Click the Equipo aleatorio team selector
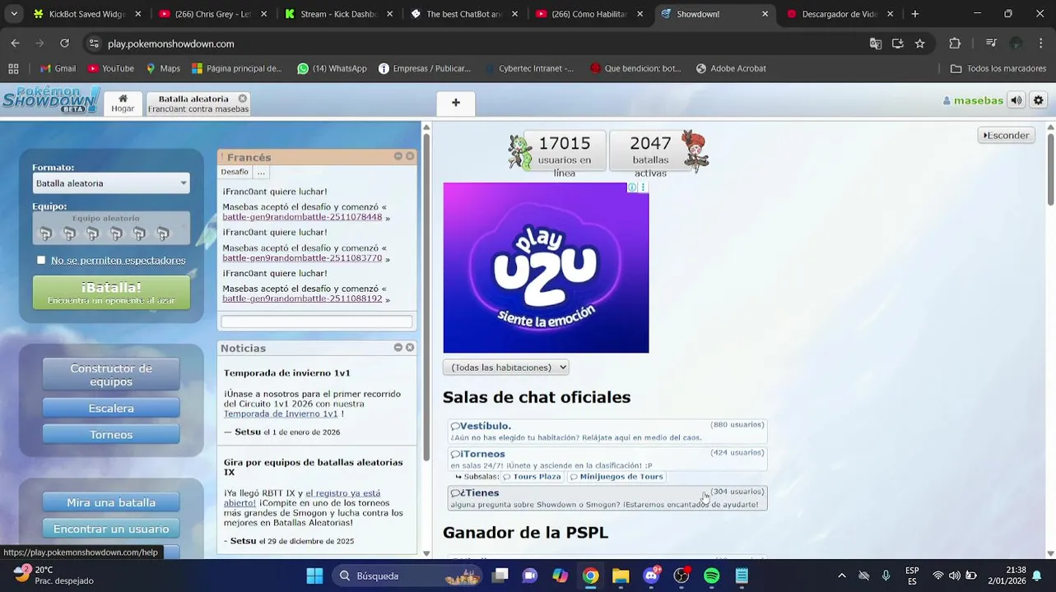Image resolution: width=1056 pixels, height=592 pixels. (111, 229)
